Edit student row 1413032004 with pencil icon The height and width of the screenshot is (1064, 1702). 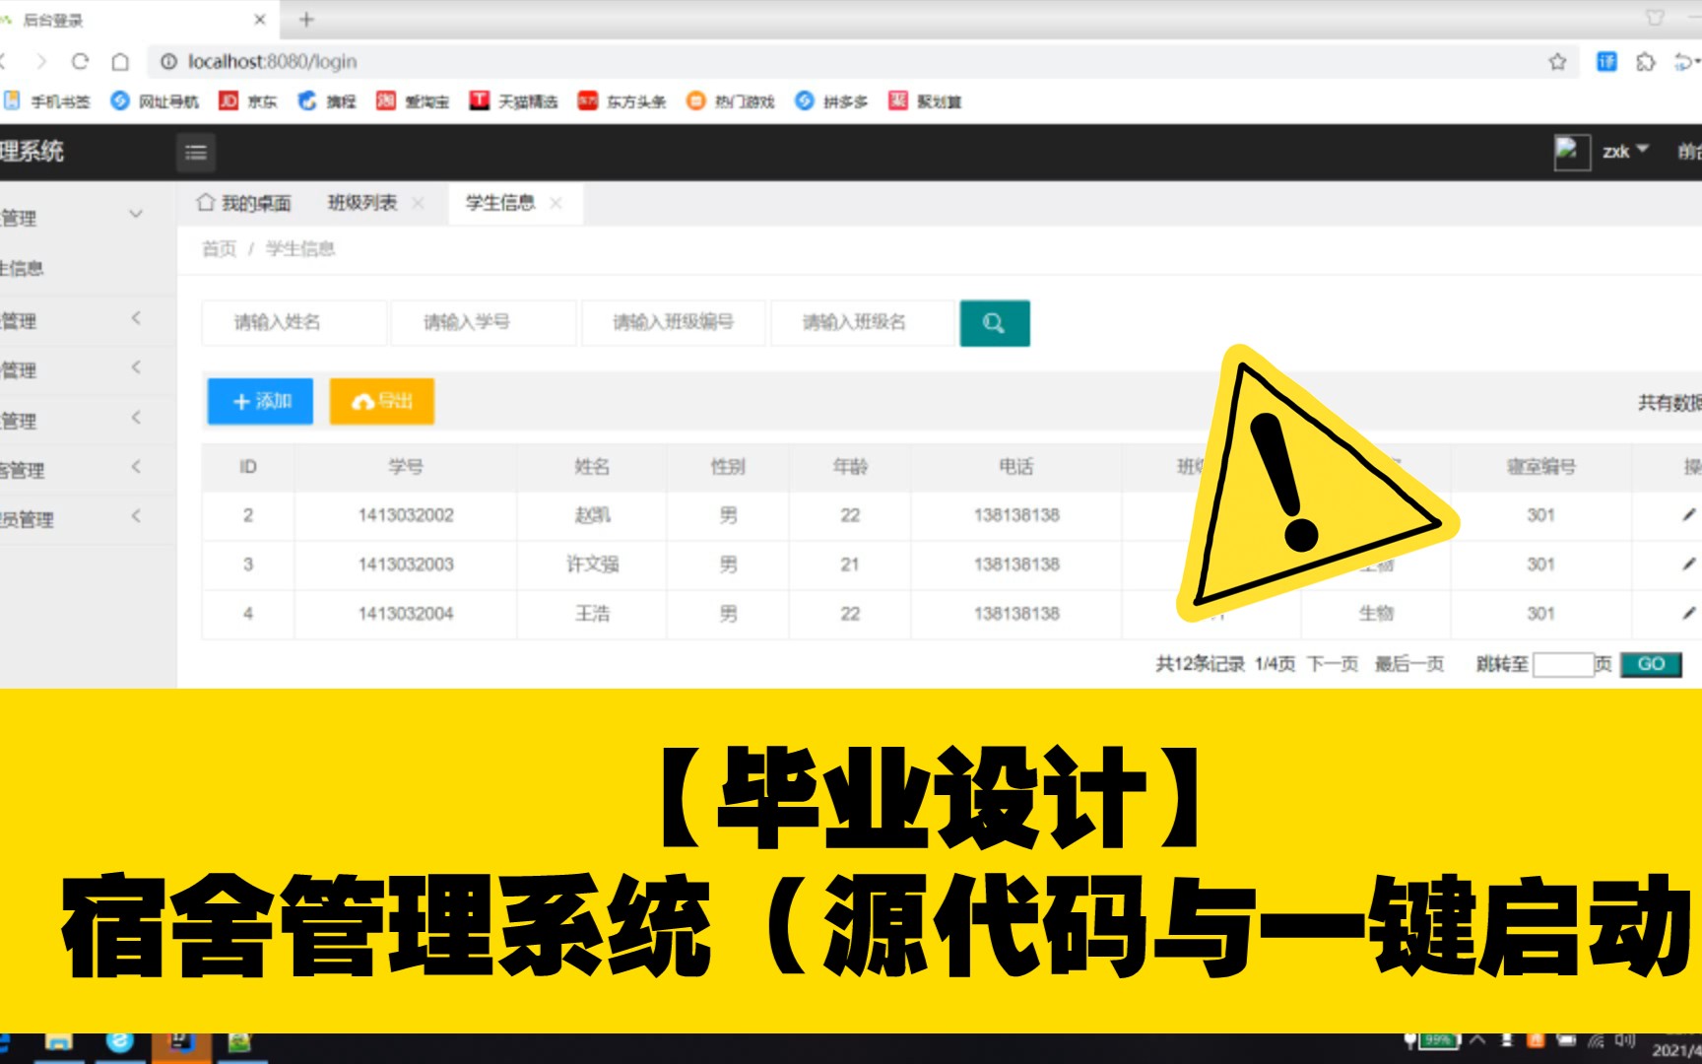[1688, 614]
